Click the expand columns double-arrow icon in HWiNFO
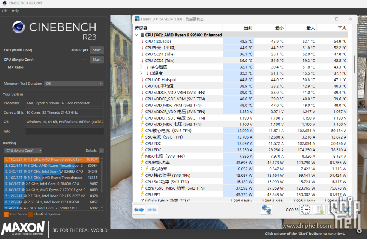This screenshot has width=367, height=239. 139,209
